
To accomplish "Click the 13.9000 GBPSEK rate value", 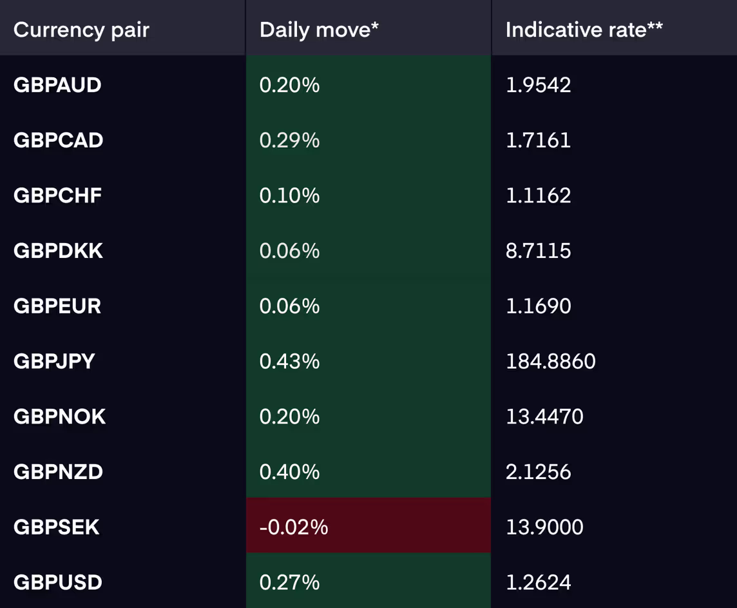I will [544, 527].
